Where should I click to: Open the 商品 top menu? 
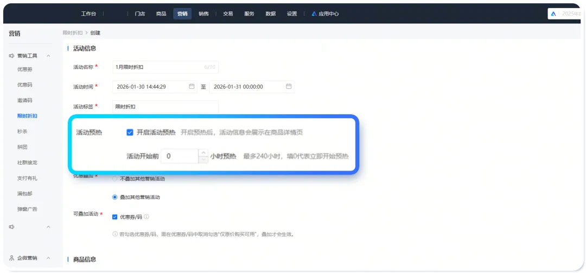tap(161, 14)
